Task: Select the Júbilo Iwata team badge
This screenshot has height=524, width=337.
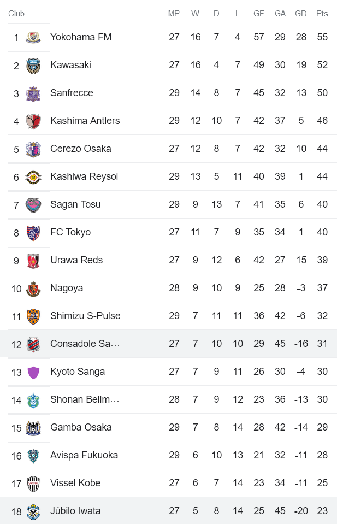Action: 32,511
